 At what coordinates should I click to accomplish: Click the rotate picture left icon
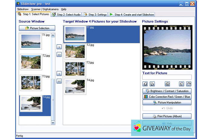click(x=145, y=84)
